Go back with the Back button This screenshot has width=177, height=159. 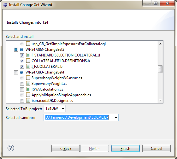click(x=66, y=149)
